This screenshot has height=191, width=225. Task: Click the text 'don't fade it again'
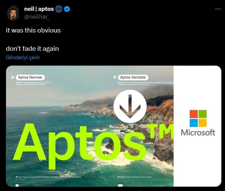coord(33,49)
